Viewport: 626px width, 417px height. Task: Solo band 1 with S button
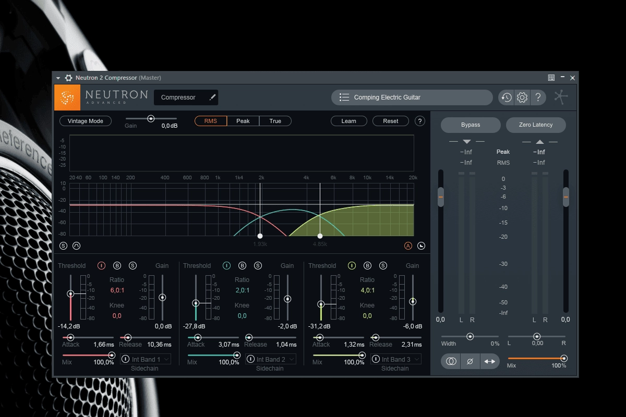pyautogui.click(x=133, y=265)
